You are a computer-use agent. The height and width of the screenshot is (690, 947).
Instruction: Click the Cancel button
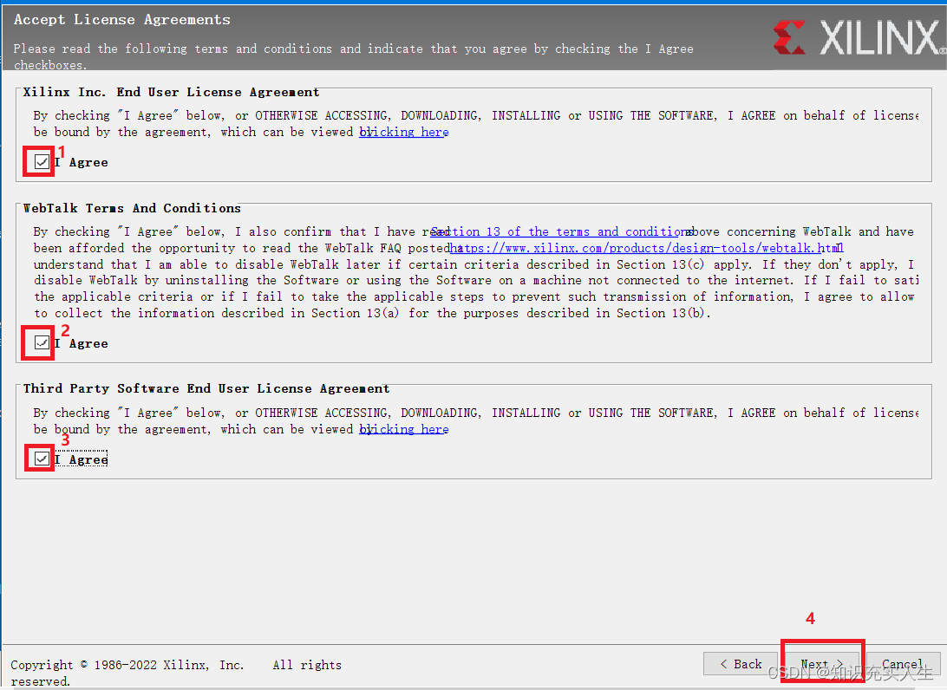pos(903,664)
